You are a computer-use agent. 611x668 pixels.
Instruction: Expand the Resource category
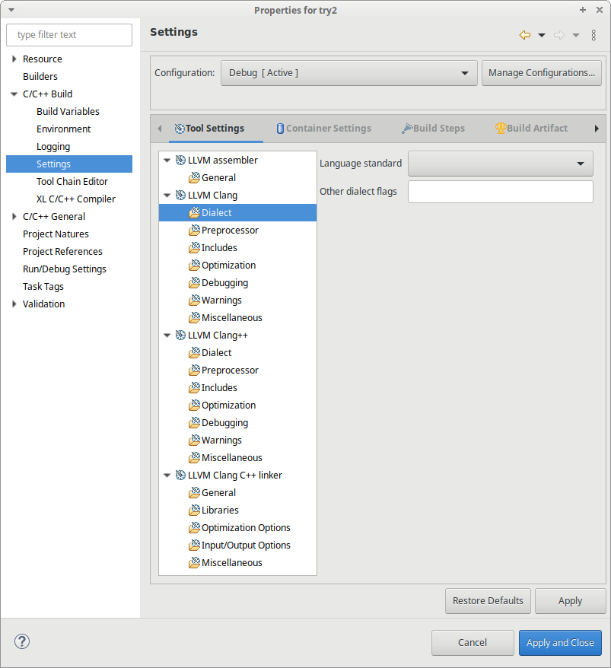14,59
